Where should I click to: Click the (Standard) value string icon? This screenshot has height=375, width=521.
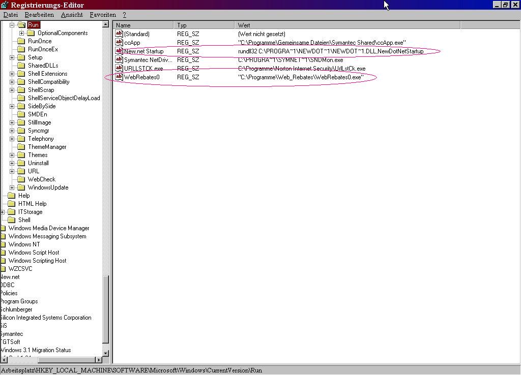(119, 34)
